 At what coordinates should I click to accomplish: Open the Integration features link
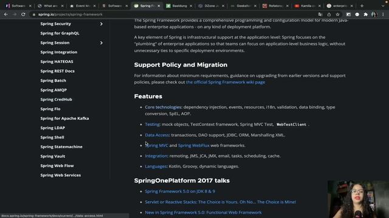[x=156, y=156]
